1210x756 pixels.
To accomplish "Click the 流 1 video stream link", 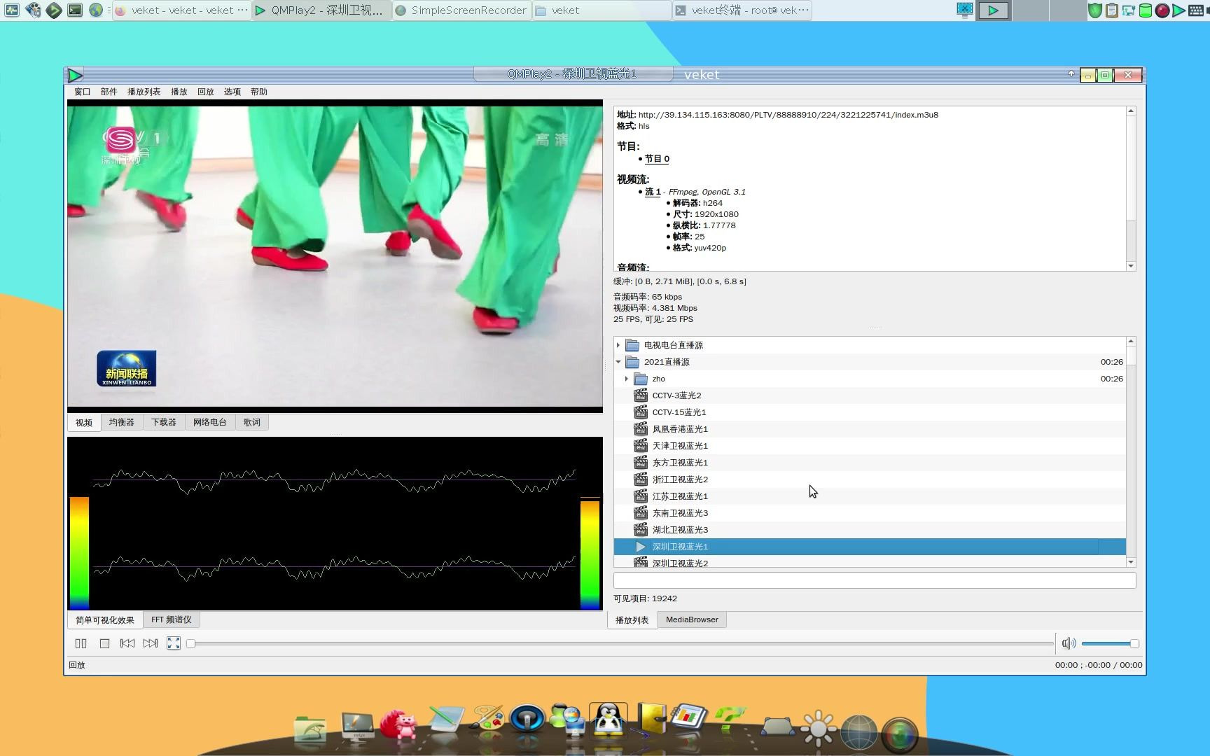I will pos(653,192).
